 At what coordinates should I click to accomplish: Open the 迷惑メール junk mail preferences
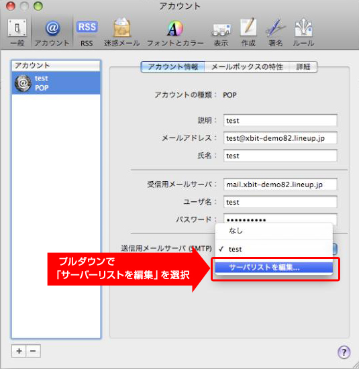pyautogui.click(x=122, y=33)
